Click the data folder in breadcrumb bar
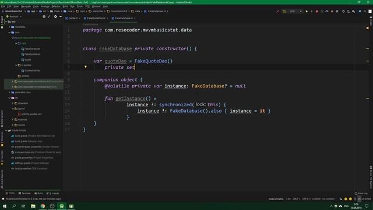The image size is (373, 210). [136, 11]
